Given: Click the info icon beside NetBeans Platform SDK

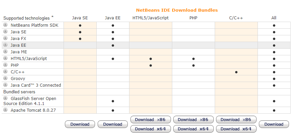Looking at the screenshot, I should (x=5, y=25).
